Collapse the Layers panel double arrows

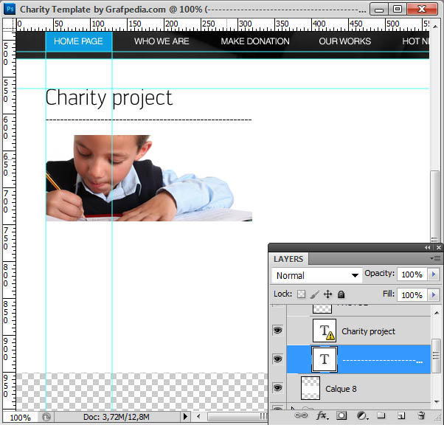pos(427,248)
